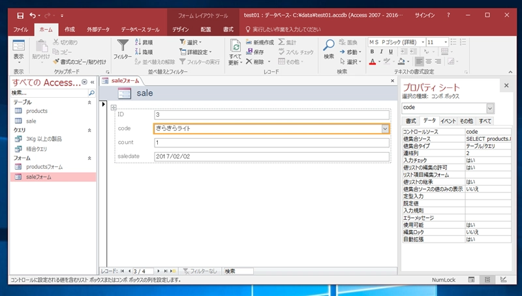Screen dimensions: 522x296
Task: Click Totals (集計) sigma icon
Action: click(287, 42)
